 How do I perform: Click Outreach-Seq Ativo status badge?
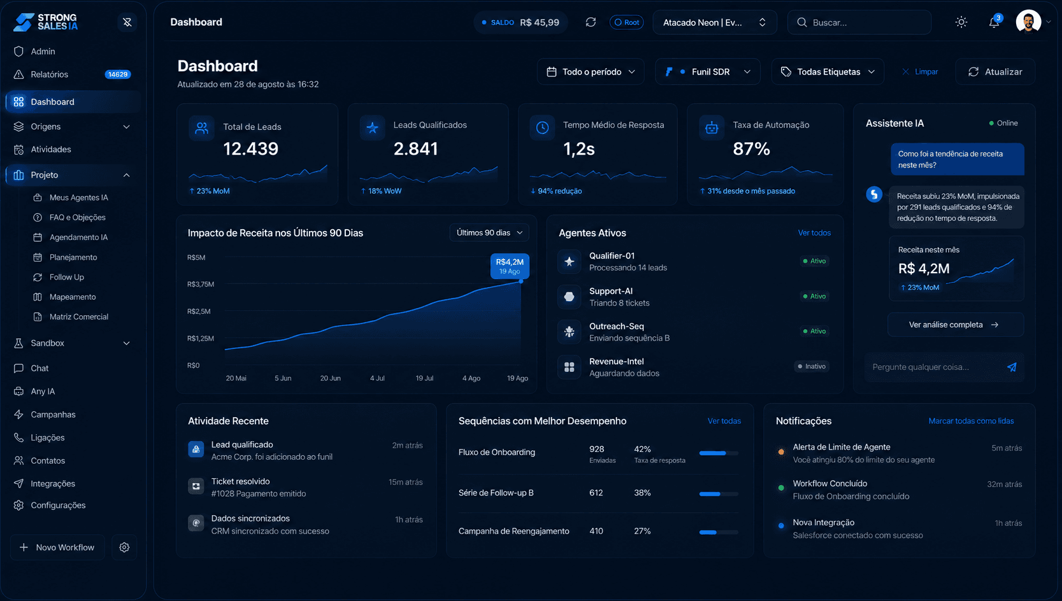(x=815, y=331)
